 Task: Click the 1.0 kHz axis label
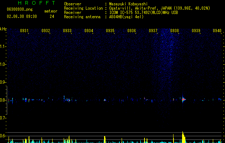click(x=3, y=64)
